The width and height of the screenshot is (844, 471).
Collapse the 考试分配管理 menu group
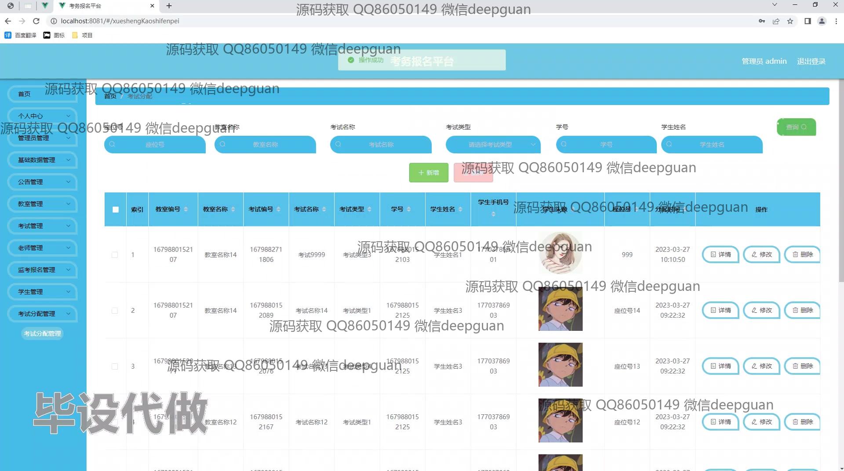pyautogui.click(x=42, y=314)
